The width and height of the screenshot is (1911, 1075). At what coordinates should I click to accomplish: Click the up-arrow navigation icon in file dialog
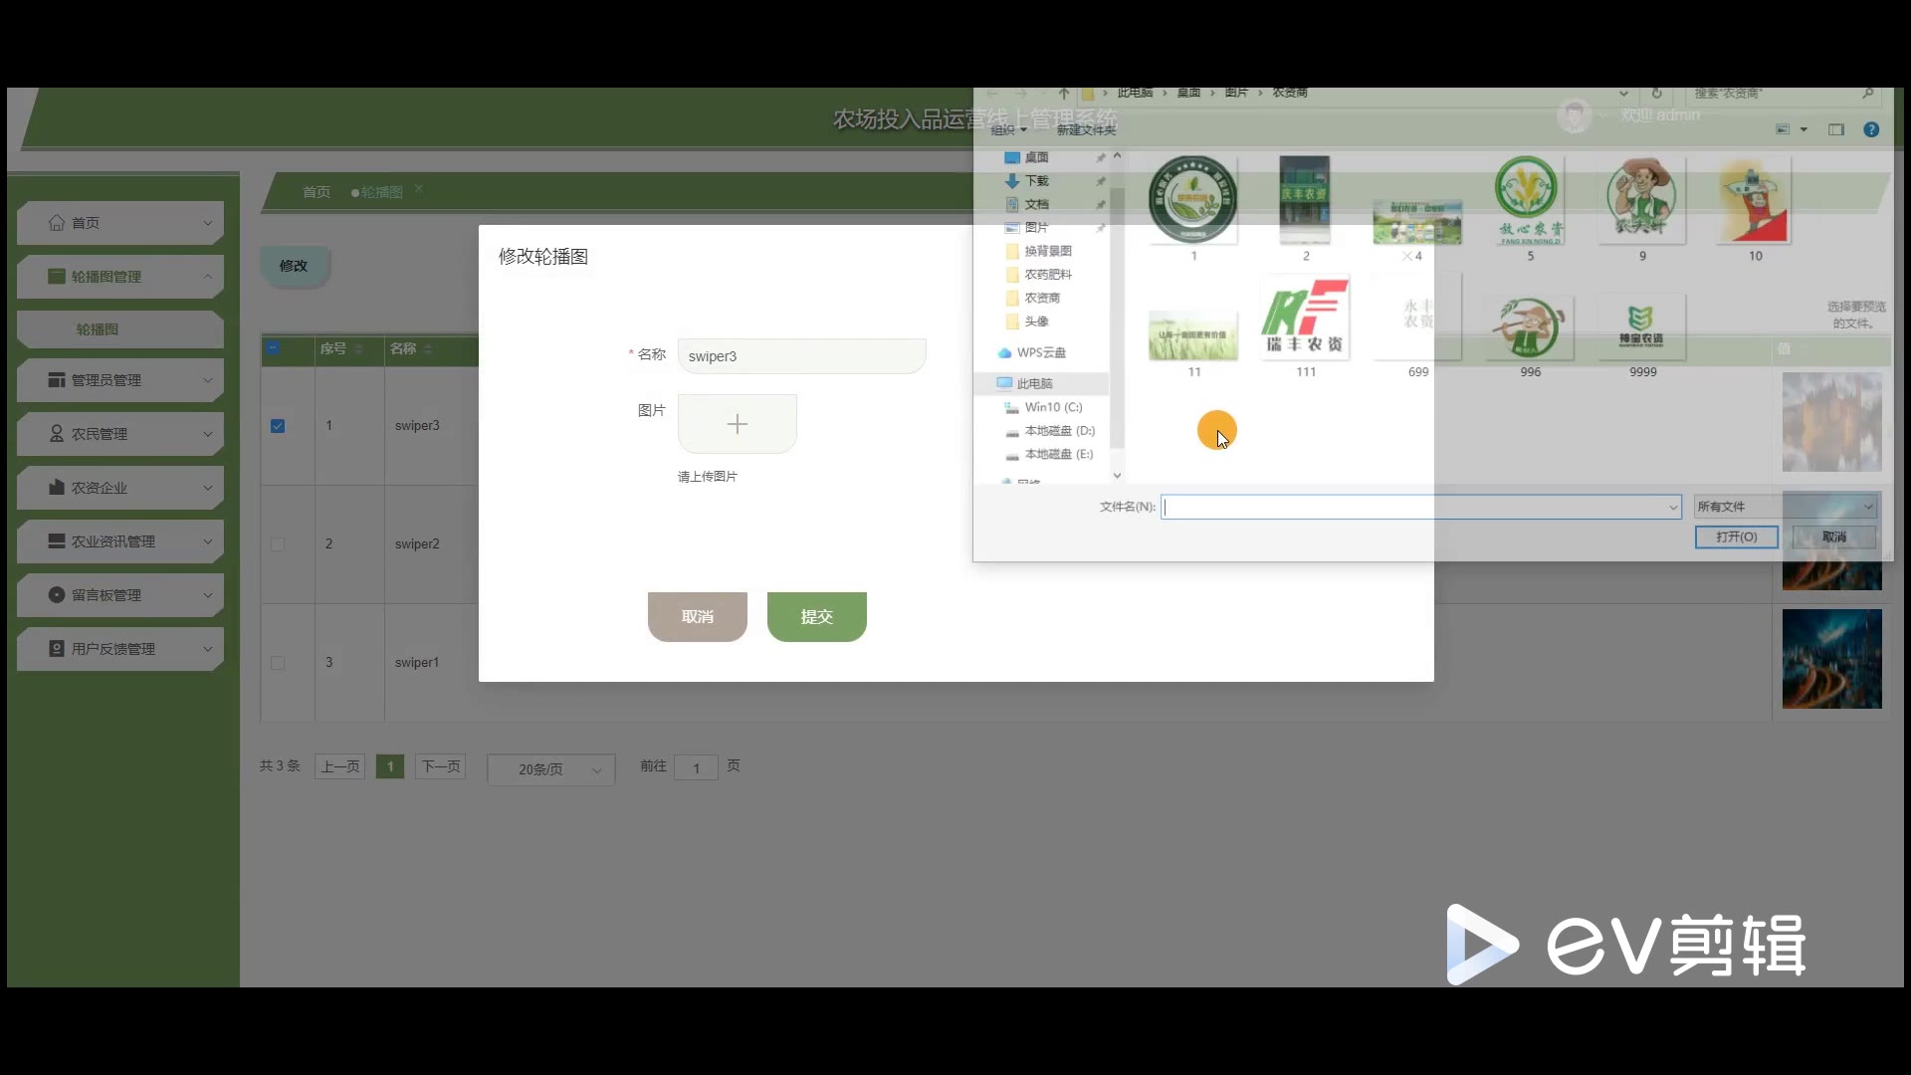[x=1064, y=94]
